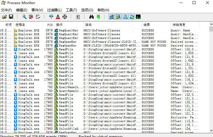Select the DingTalk.exe UnlockFileS... row
The width and height of the screenshot is (213, 137).
[x=100, y=129]
